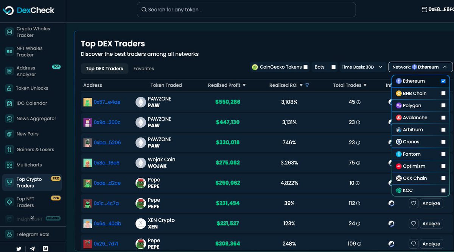Open the Twitter link in the footer
This screenshot has height=252, width=454.
tap(18, 248)
